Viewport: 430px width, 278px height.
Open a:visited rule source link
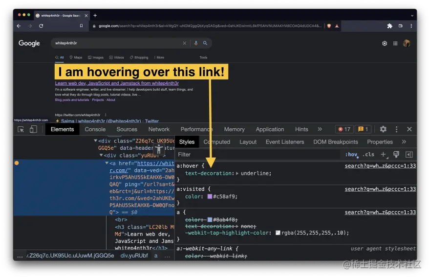point(380,189)
